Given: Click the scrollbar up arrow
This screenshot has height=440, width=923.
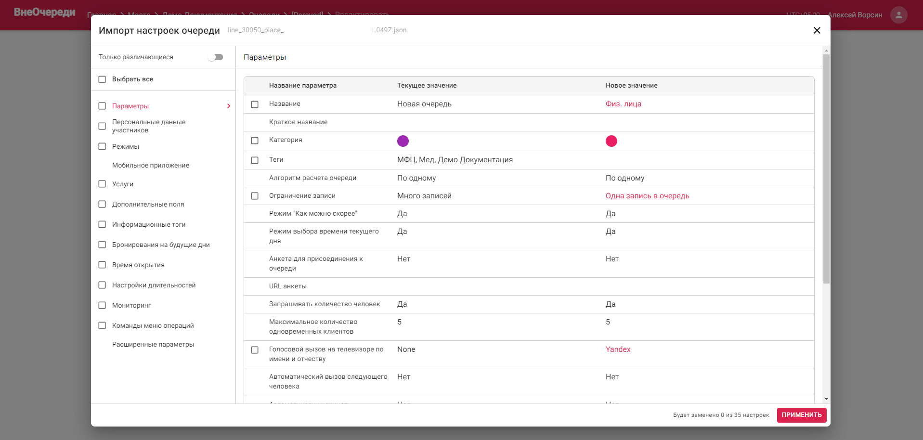Looking at the screenshot, I should click(x=826, y=50).
